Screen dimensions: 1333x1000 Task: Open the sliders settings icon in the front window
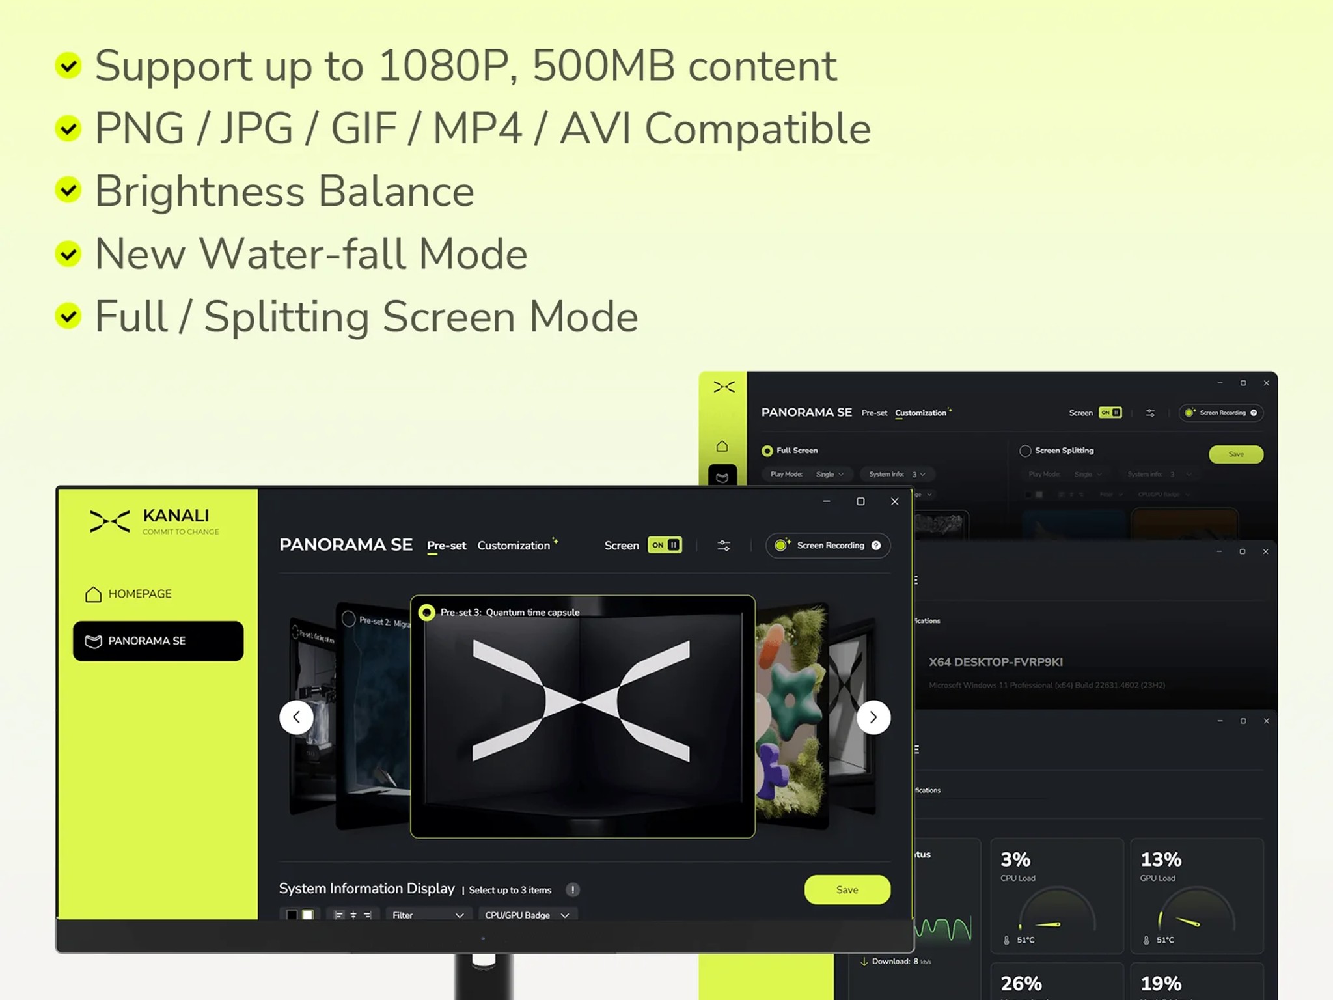pyautogui.click(x=724, y=546)
